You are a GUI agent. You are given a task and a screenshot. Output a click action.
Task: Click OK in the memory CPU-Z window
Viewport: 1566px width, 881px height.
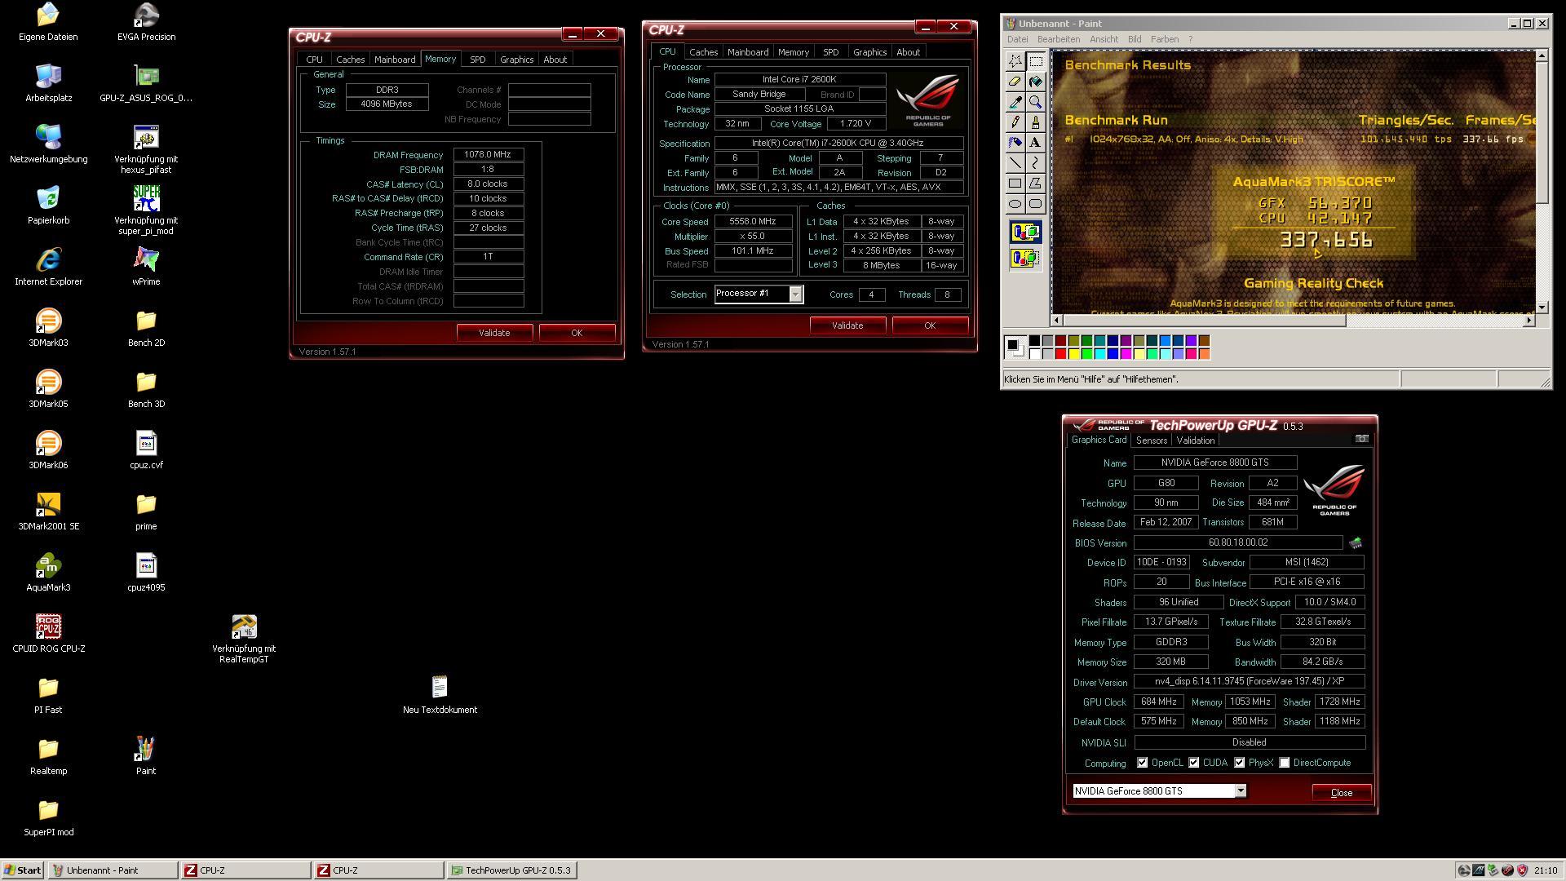[x=577, y=333]
